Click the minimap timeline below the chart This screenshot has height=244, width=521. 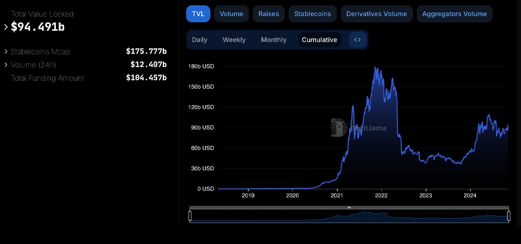349,215
